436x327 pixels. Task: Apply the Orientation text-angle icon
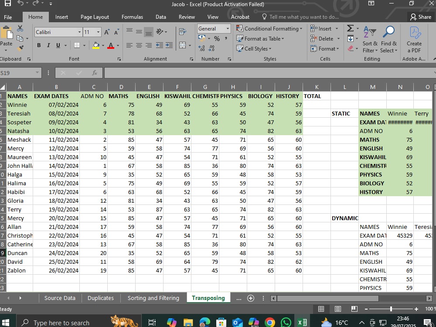160,32
